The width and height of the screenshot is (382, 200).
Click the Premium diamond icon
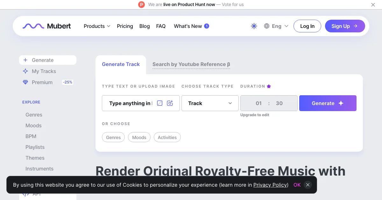[25, 82]
